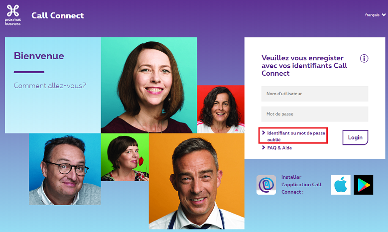This screenshot has height=232, width=388.
Task: Open the info icon beside login heading
Action: tap(364, 58)
